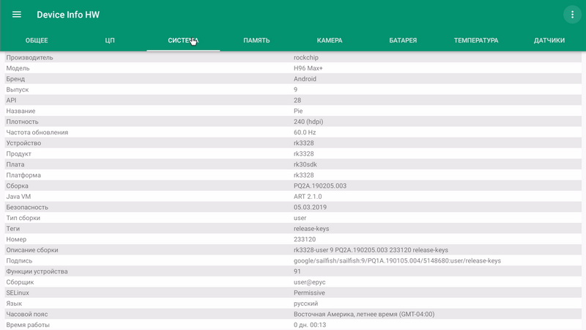Viewport: 586px width, 330px height.
Task: Open the ПАМЯТЬ tab
Action: pos(256,40)
